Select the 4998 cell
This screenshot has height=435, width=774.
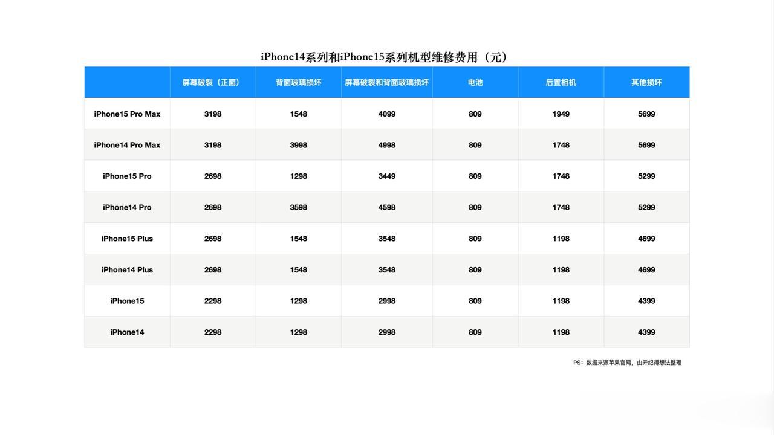(x=387, y=145)
